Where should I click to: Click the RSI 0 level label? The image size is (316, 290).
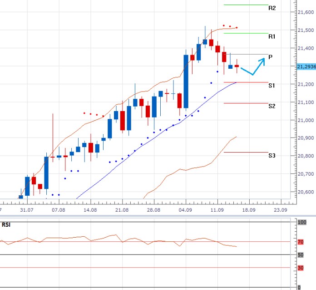[x=299, y=287]
